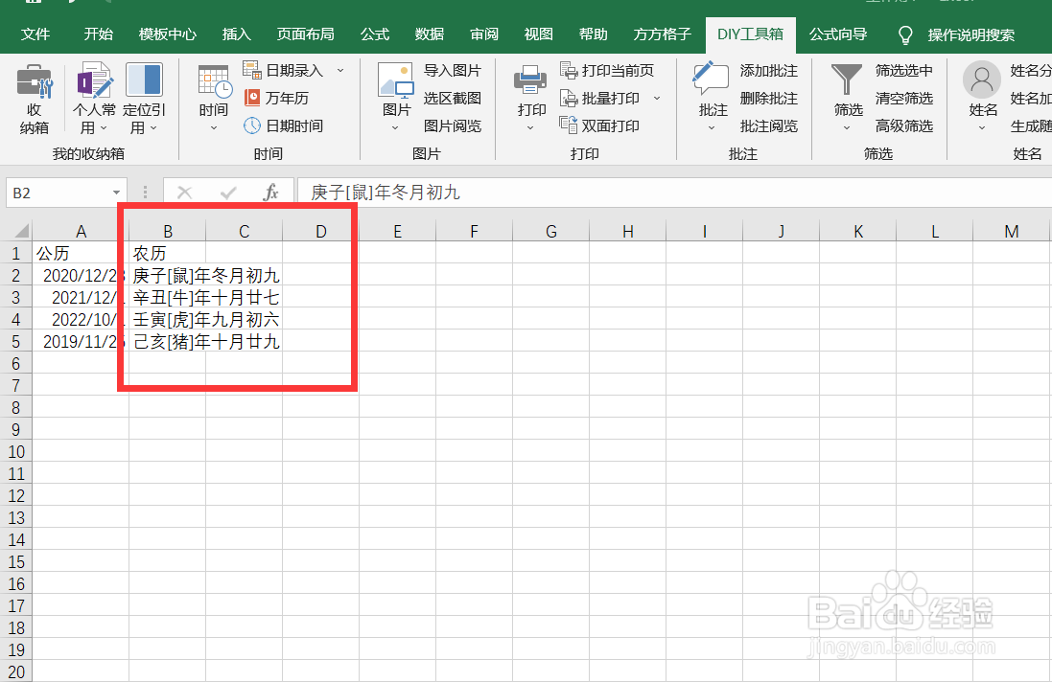Click the Insert Function fx icon
The height and width of the screenshot is (682, 1052).
(272, 191)
